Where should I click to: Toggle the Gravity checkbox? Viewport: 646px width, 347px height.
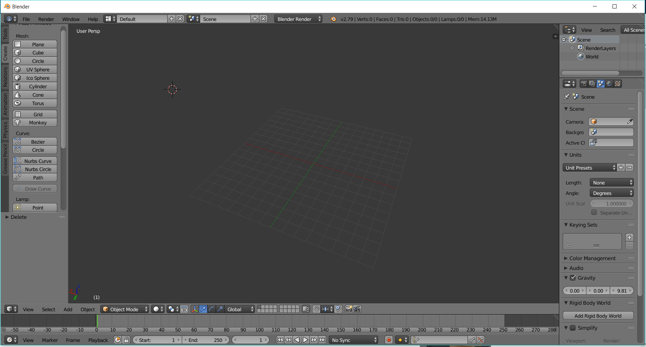[573, 278]
